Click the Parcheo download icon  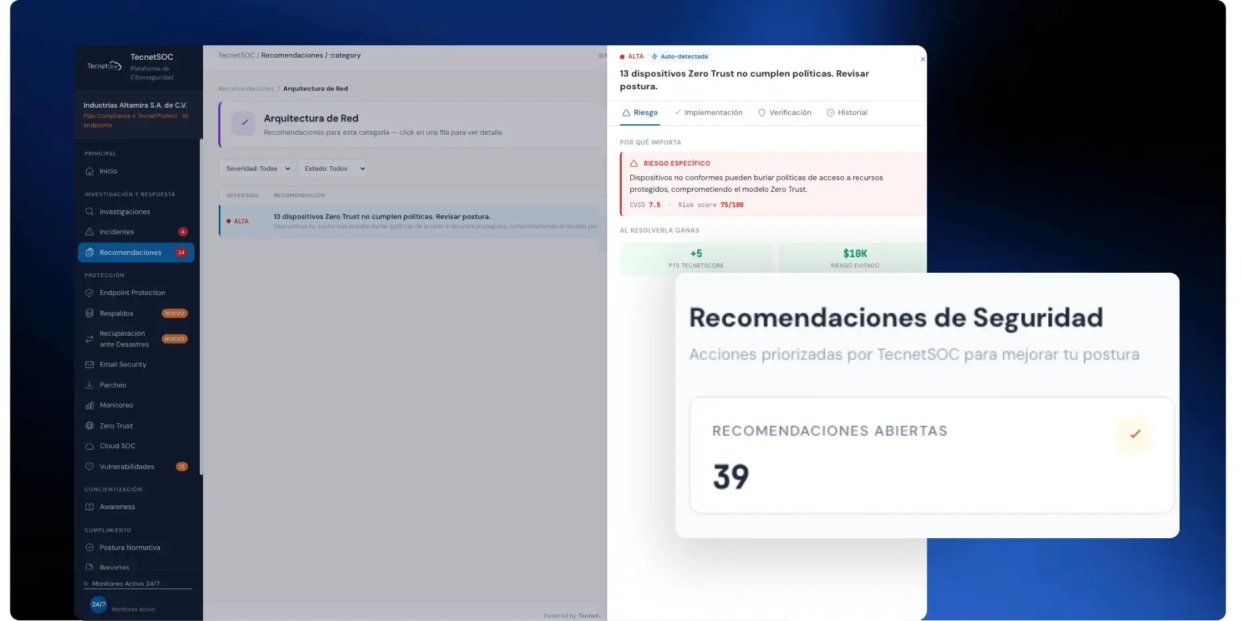click(89, 385)
